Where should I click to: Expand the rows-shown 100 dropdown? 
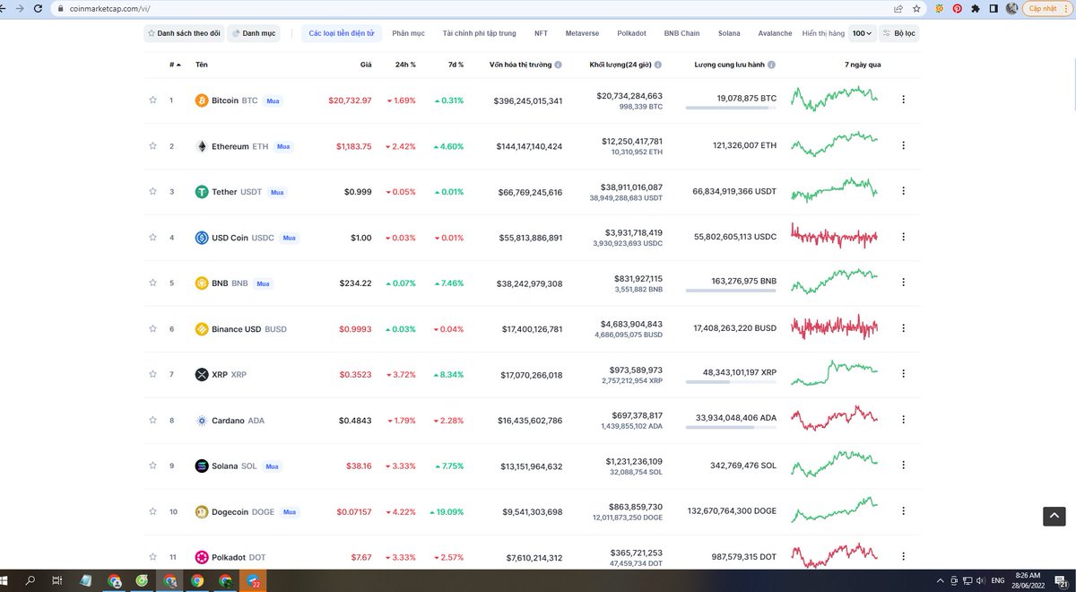863,33
